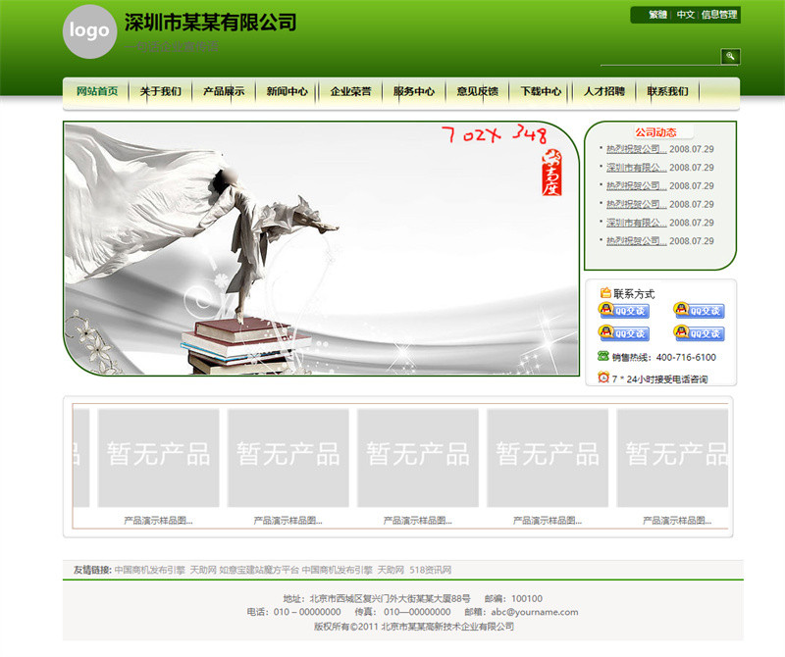Open the 人才招聘 page
Image resolution: width=785 pixels, height=657 pixels.
coord(603,91)
